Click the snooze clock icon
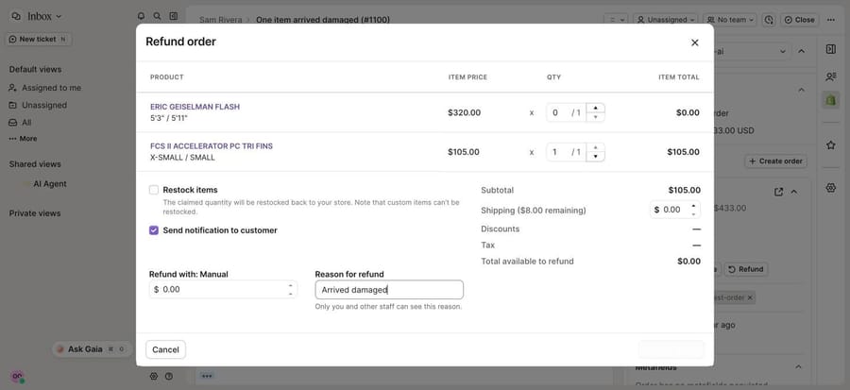This screenshot has height=390, width=850. click(x=769, y=20)
